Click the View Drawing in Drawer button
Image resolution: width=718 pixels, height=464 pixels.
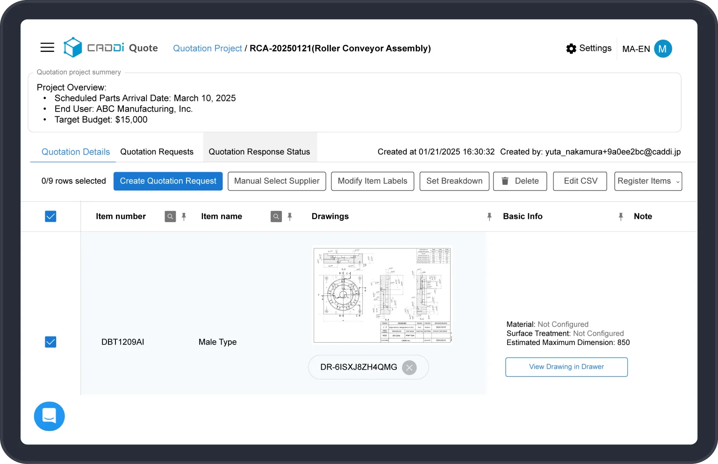[x=566, y=367]
